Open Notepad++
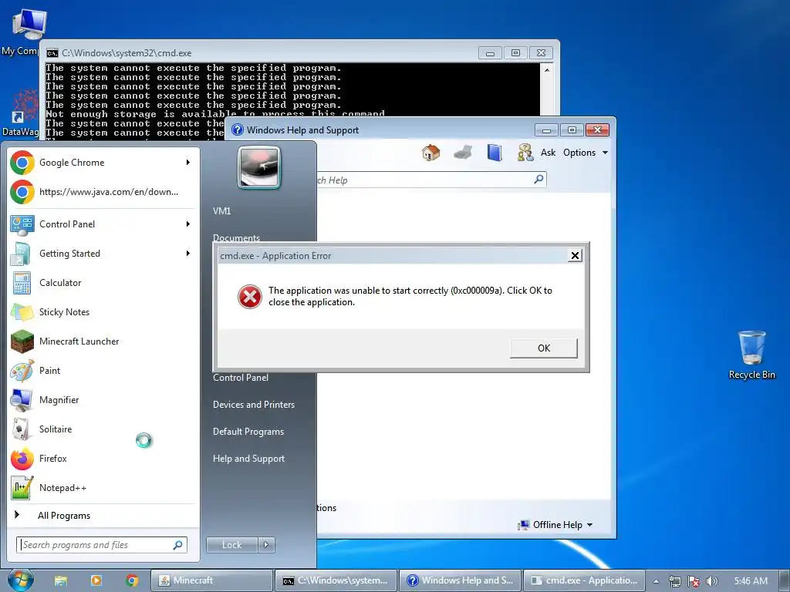This screenshot has width=790, height=592. pos(103,487)
